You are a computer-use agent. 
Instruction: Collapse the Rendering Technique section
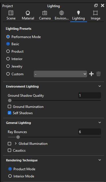[100, 160]
